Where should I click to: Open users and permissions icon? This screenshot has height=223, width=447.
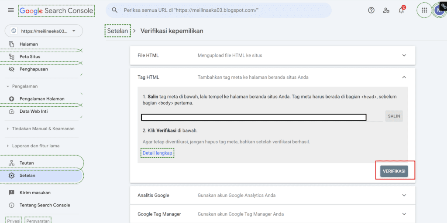point(386,10)
